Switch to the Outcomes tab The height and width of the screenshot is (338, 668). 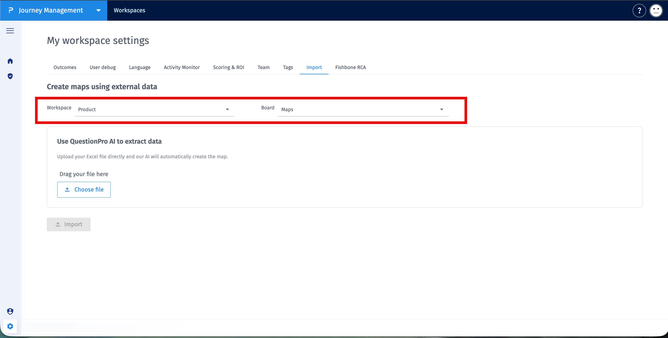click(x=65, y=67)
